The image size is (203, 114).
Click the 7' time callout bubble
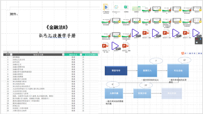tap(156, 61)
